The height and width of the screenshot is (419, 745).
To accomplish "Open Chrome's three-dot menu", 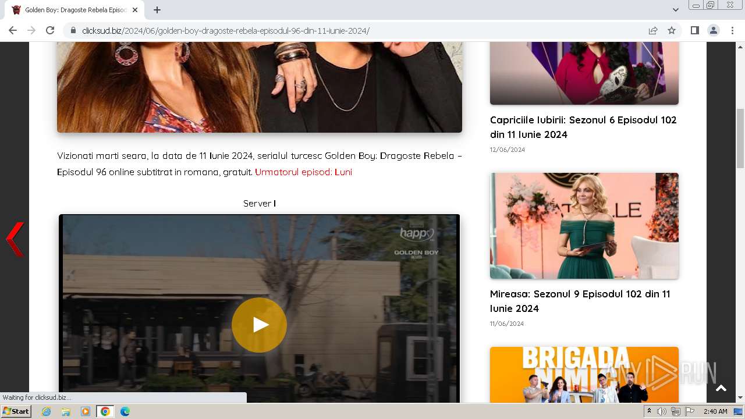I will (x=732, y=30).
